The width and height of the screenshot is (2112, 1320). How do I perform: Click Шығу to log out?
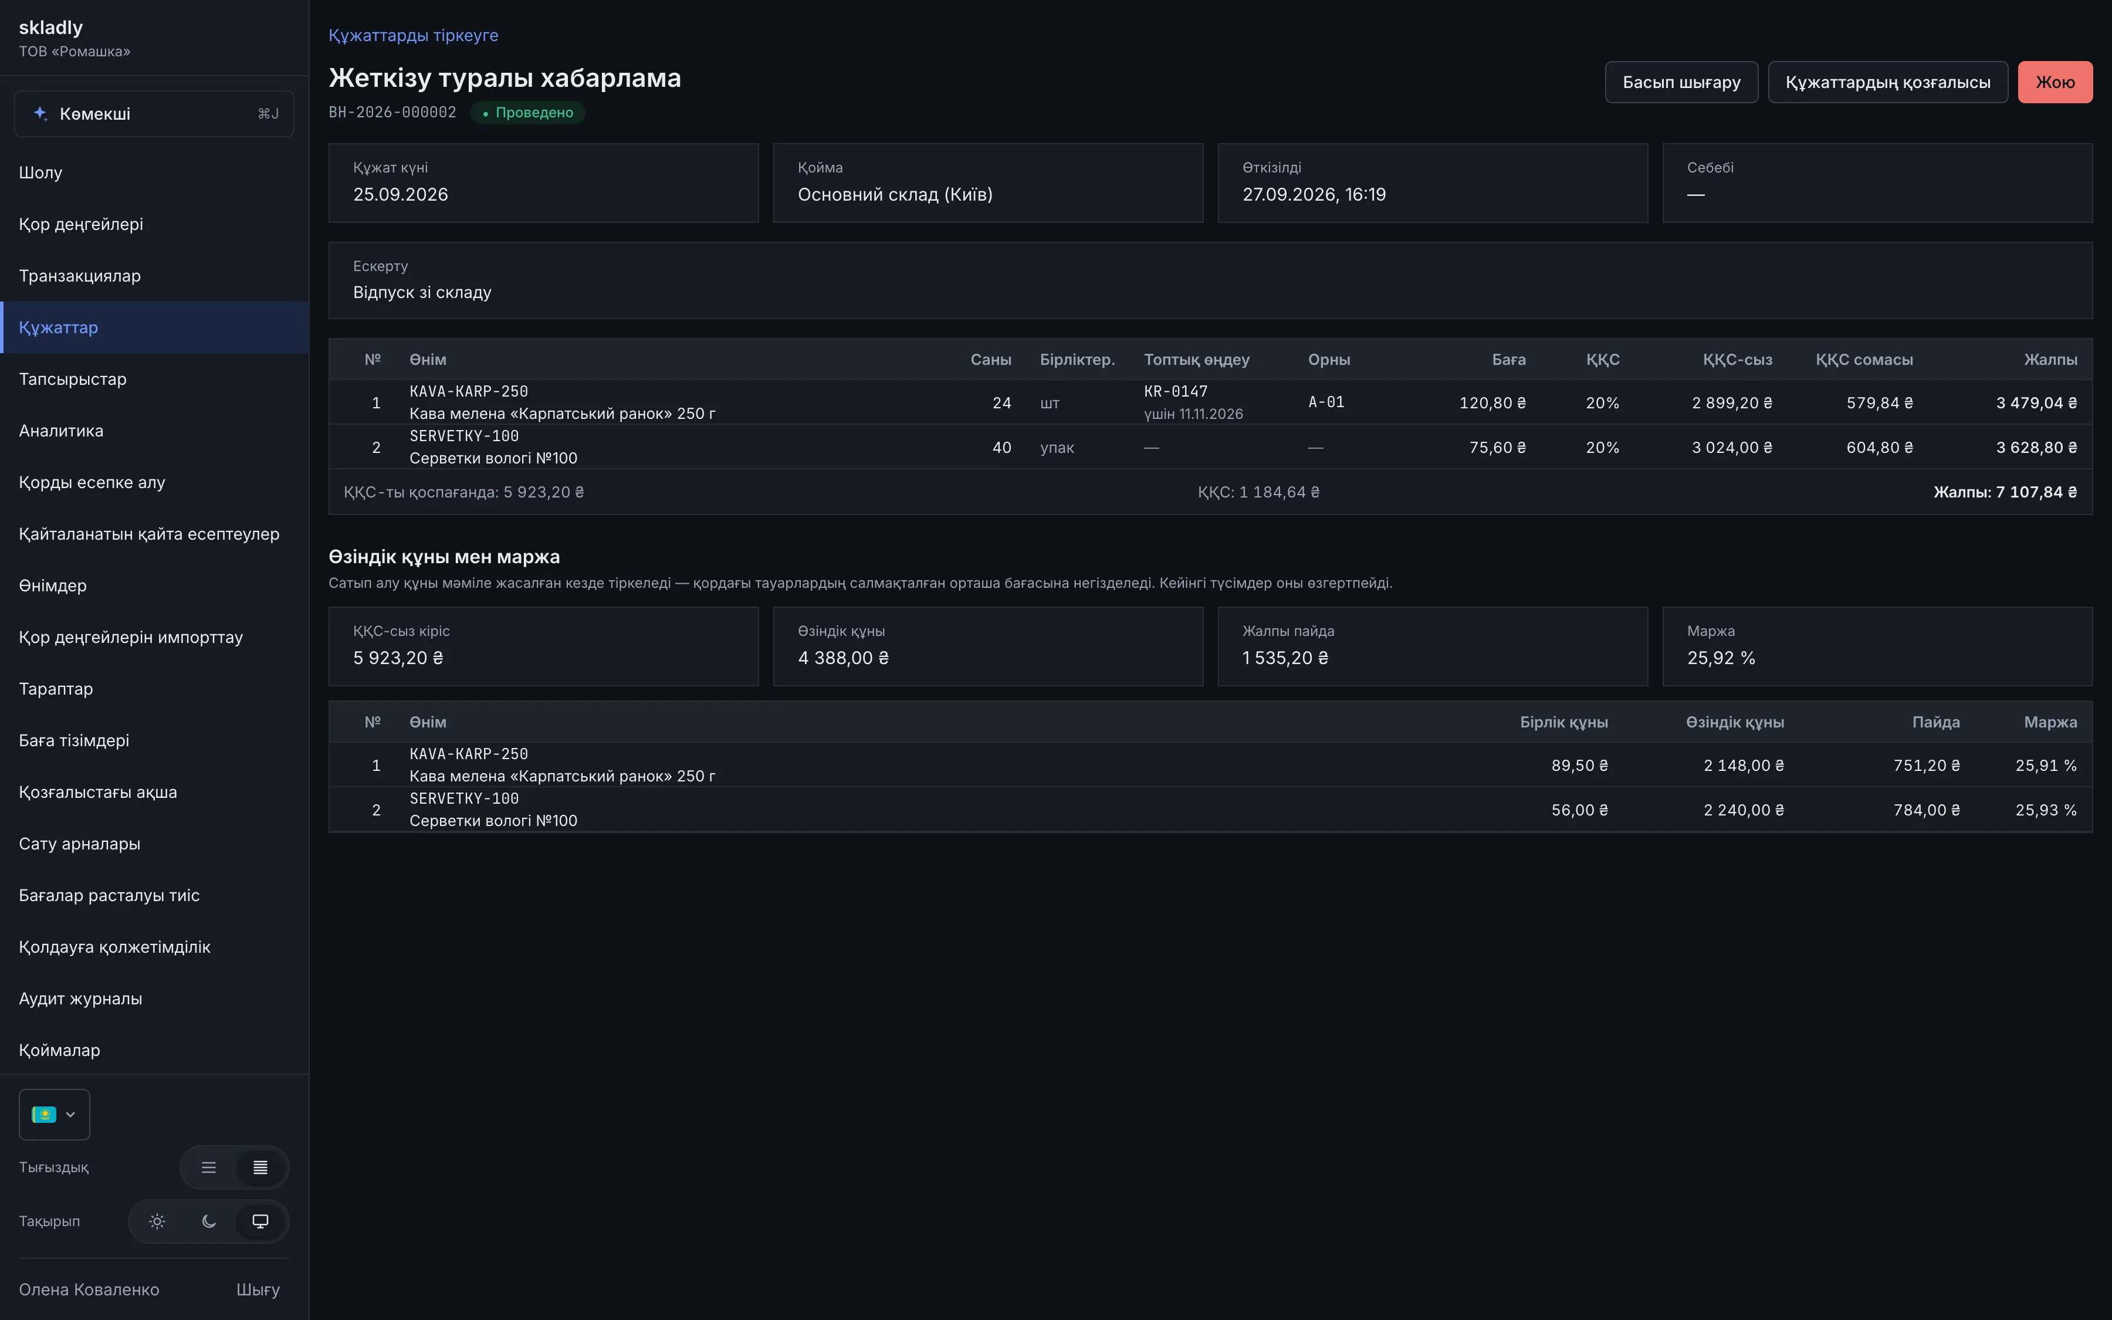(258, 1289)
